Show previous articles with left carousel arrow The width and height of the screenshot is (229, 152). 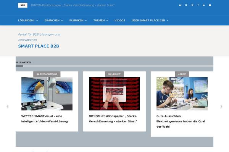pyautogui.click(x=8, y=106)
